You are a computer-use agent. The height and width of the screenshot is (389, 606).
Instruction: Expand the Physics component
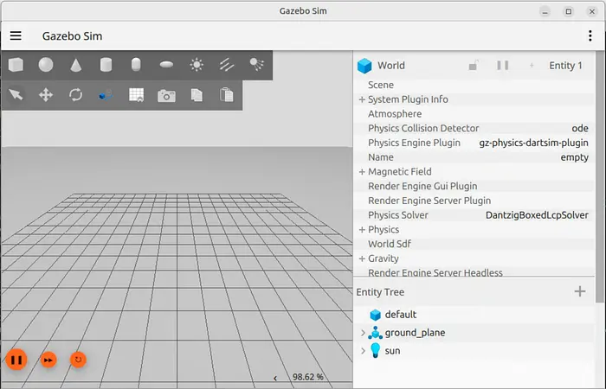(x=362, y=230)
